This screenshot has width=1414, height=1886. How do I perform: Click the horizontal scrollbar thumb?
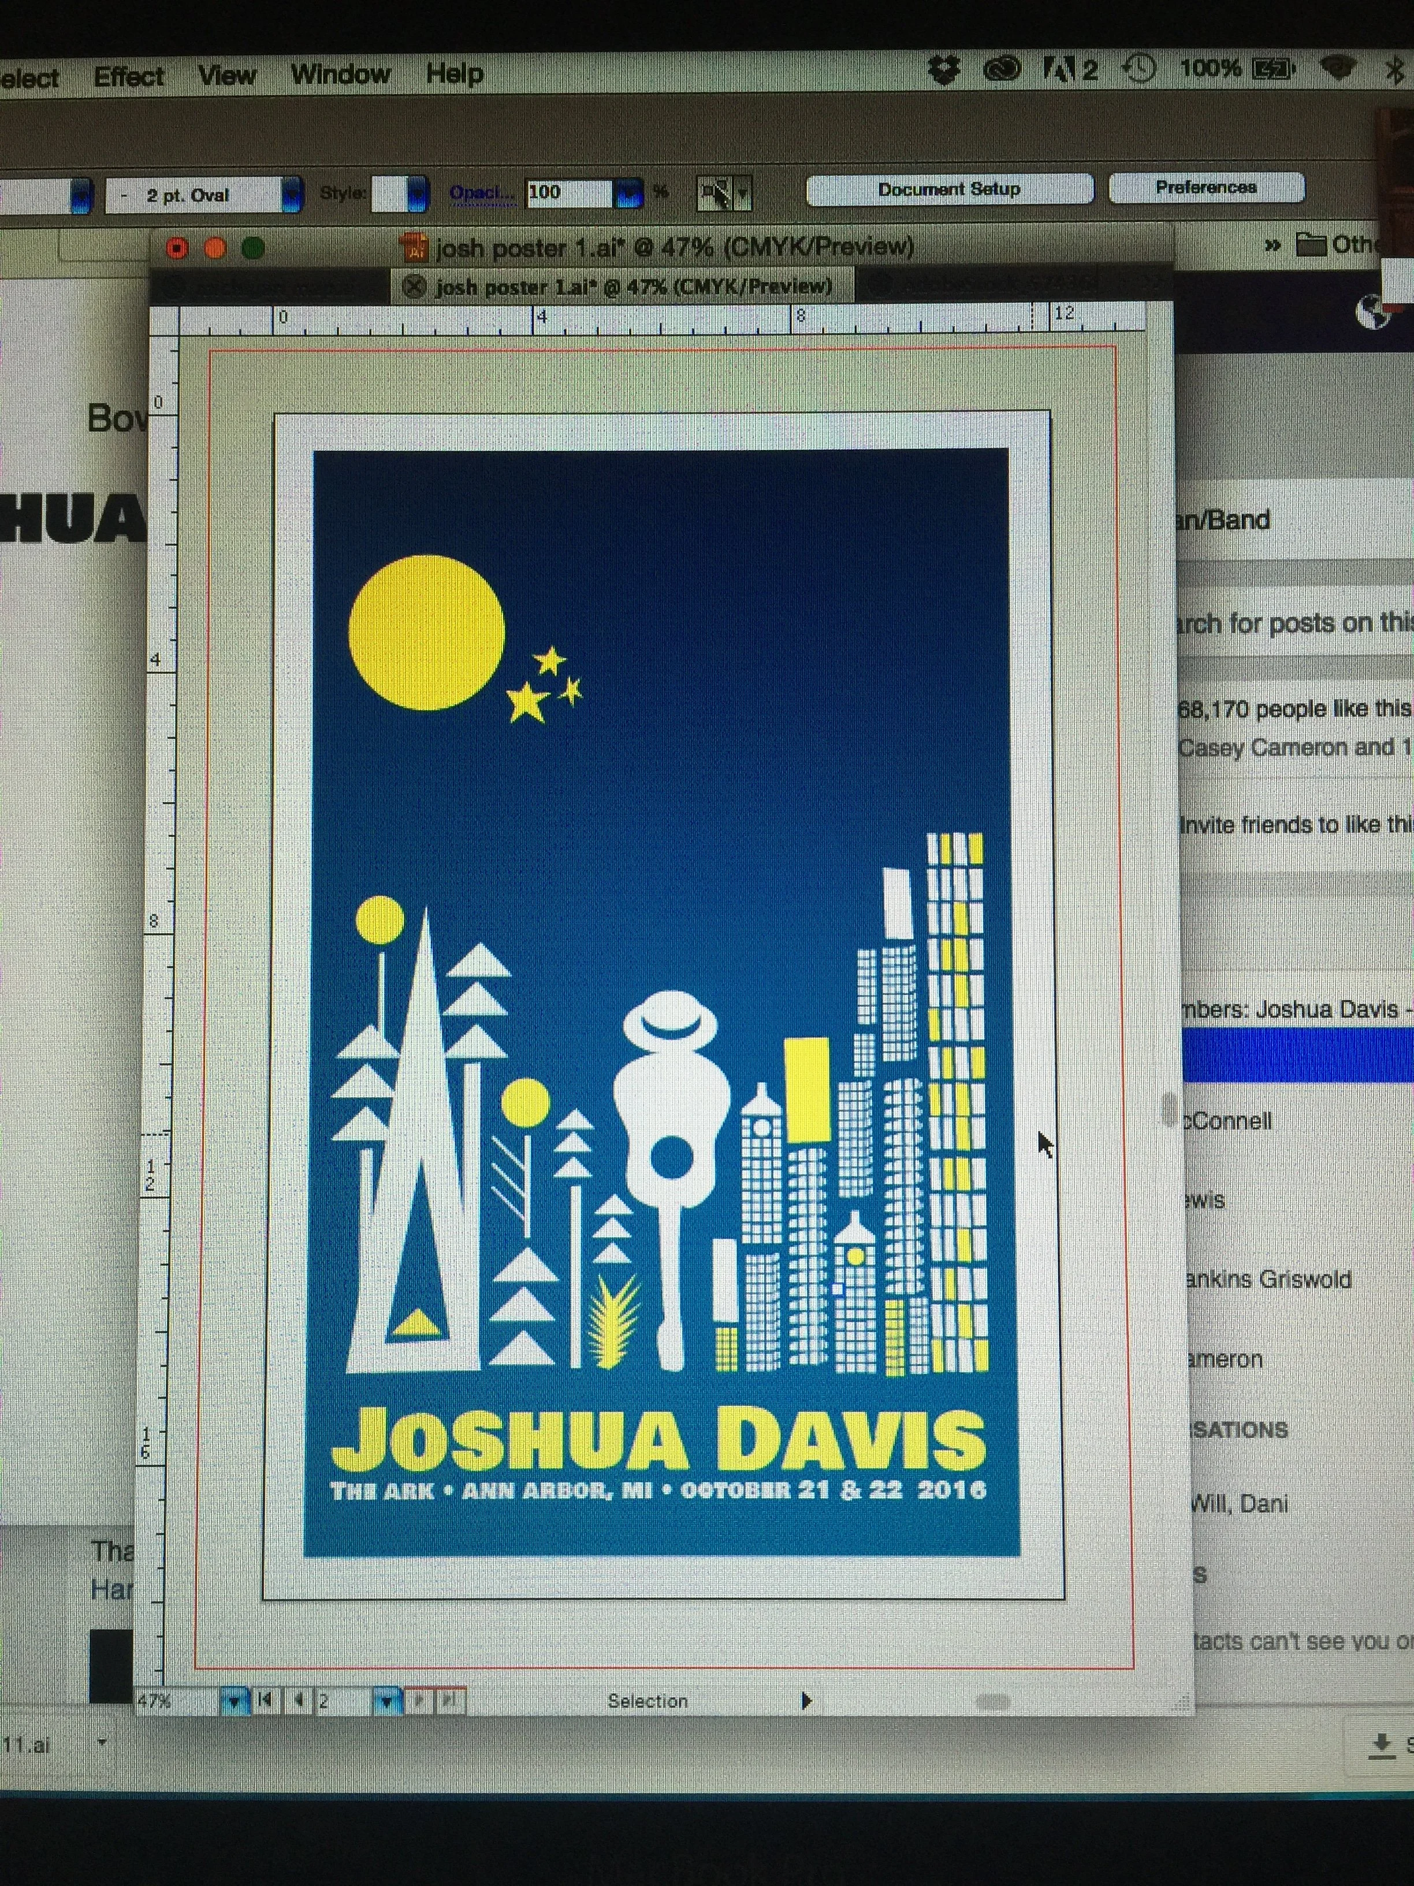tap(992, 1702)
